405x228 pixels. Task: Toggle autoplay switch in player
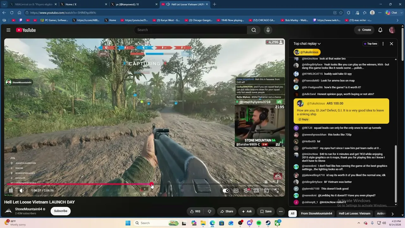coord(226,191)
